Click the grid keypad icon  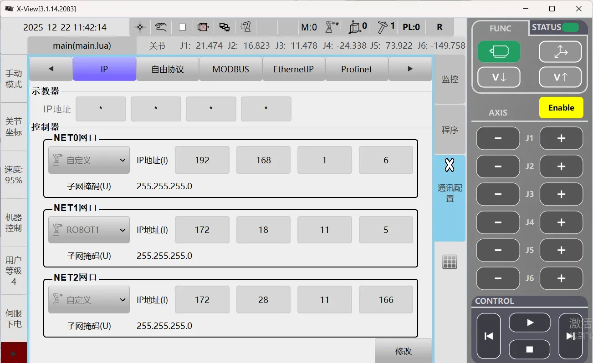(450, 262)
